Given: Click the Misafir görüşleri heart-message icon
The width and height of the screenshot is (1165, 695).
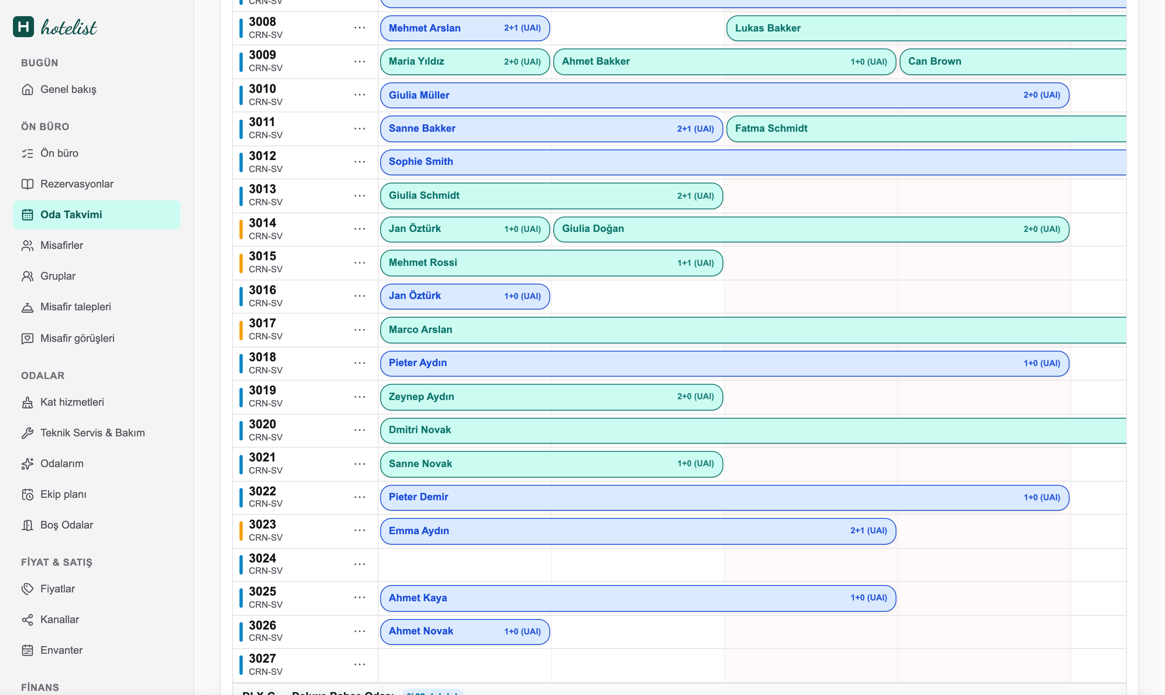Looking at the screenshot, I should tap(28, 338).
